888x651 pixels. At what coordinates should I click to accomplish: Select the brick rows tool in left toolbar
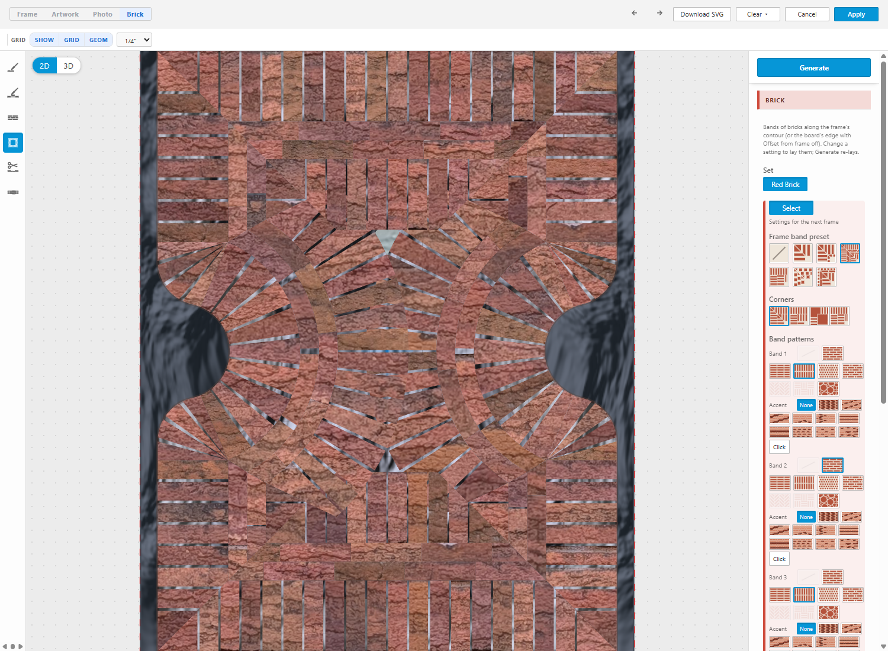[13, 118]
